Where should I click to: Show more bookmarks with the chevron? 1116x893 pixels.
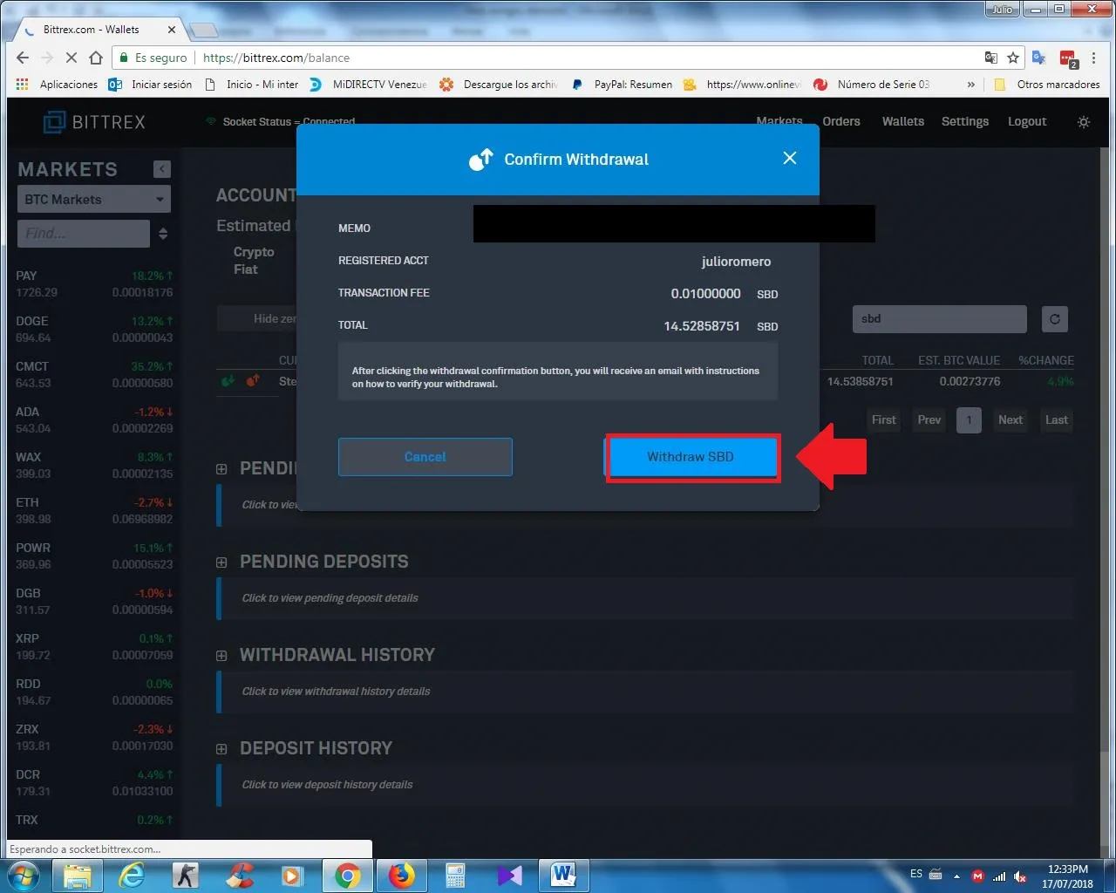click(971, 85)
